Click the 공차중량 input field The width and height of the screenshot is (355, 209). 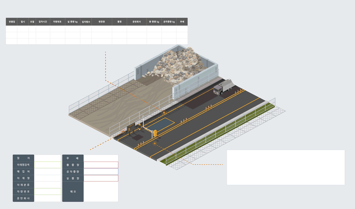101,171
